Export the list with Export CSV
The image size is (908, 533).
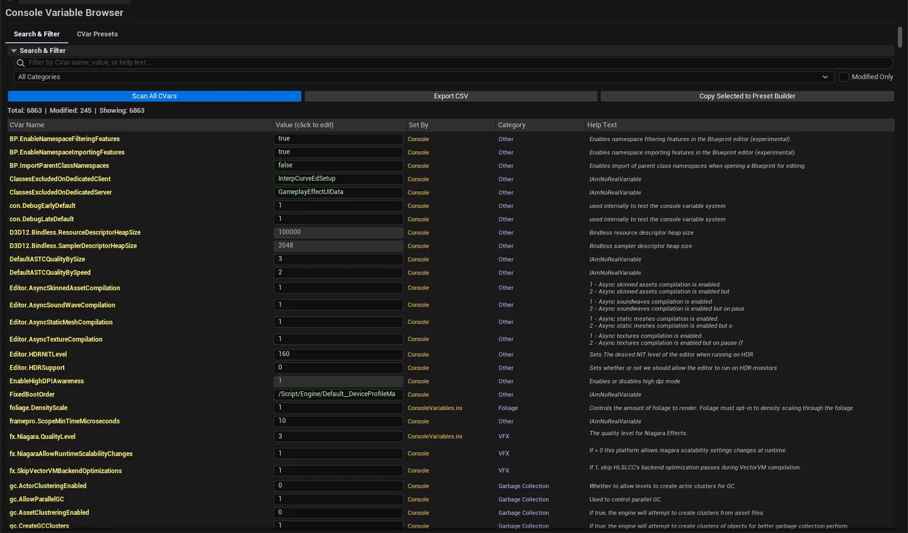click(451, 96)
